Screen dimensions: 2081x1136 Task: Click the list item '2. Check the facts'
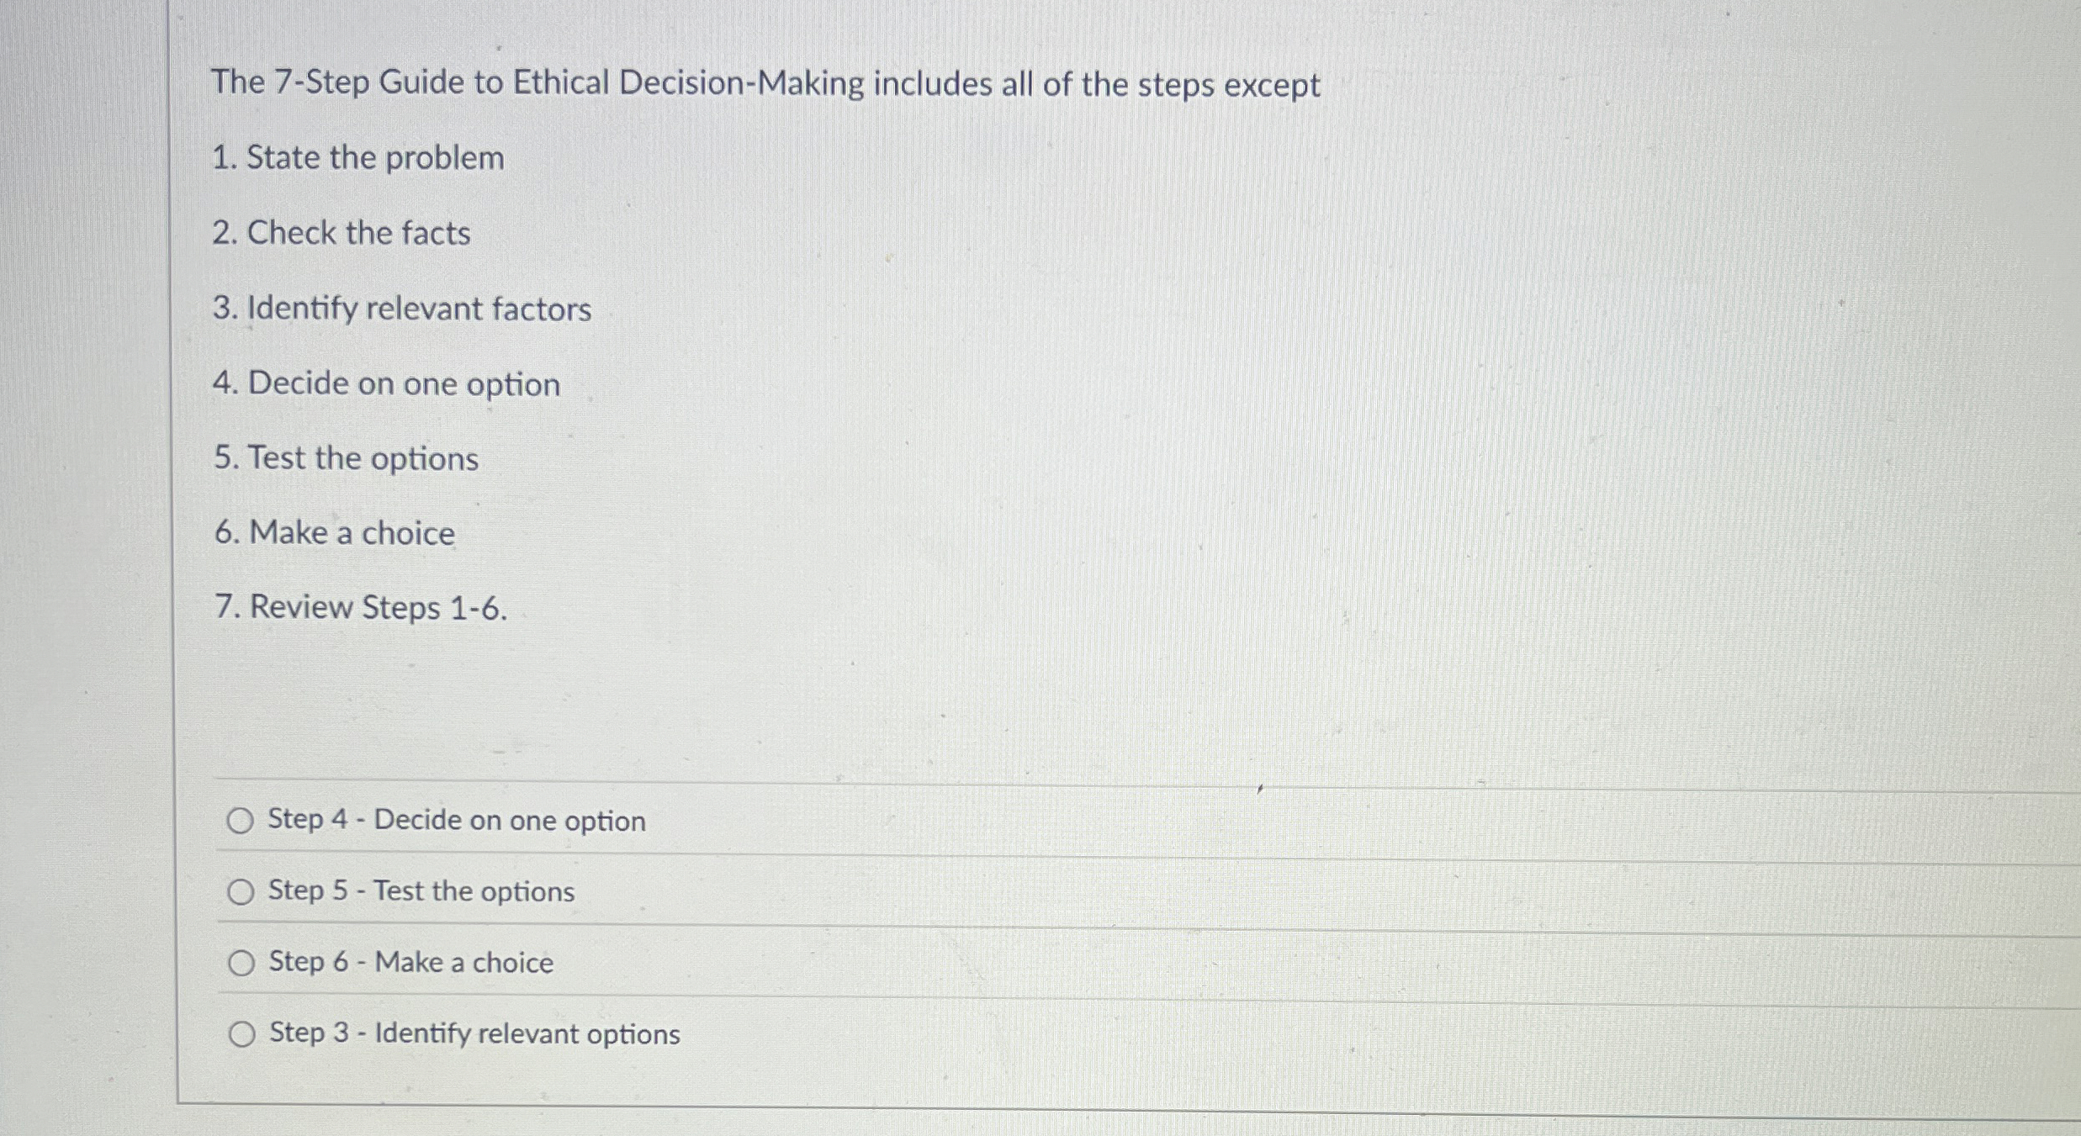point(342,233)
